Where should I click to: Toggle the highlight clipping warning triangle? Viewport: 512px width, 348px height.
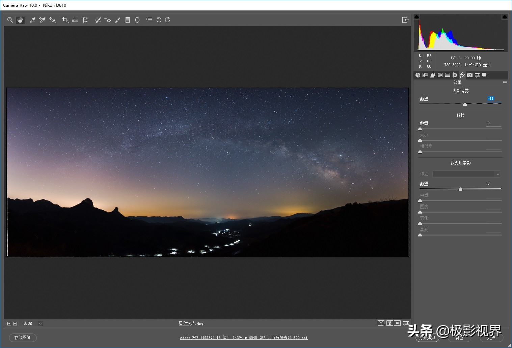505,17
